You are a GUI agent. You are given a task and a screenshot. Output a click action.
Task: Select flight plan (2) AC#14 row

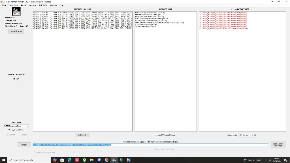pos(82,14)
